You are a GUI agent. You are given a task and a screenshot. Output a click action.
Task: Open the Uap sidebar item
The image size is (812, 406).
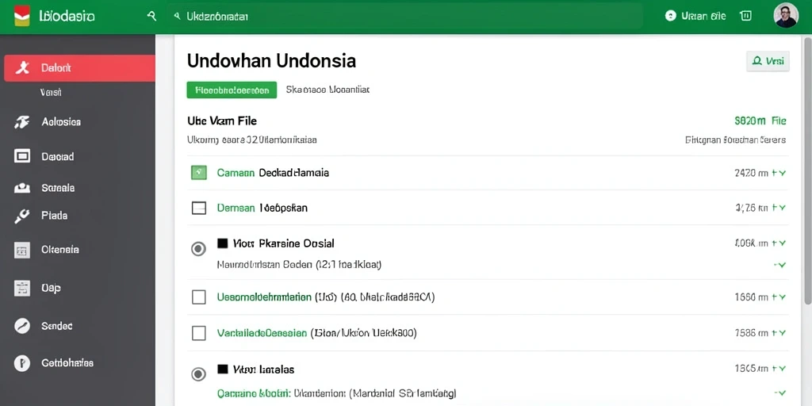[51, 288]
